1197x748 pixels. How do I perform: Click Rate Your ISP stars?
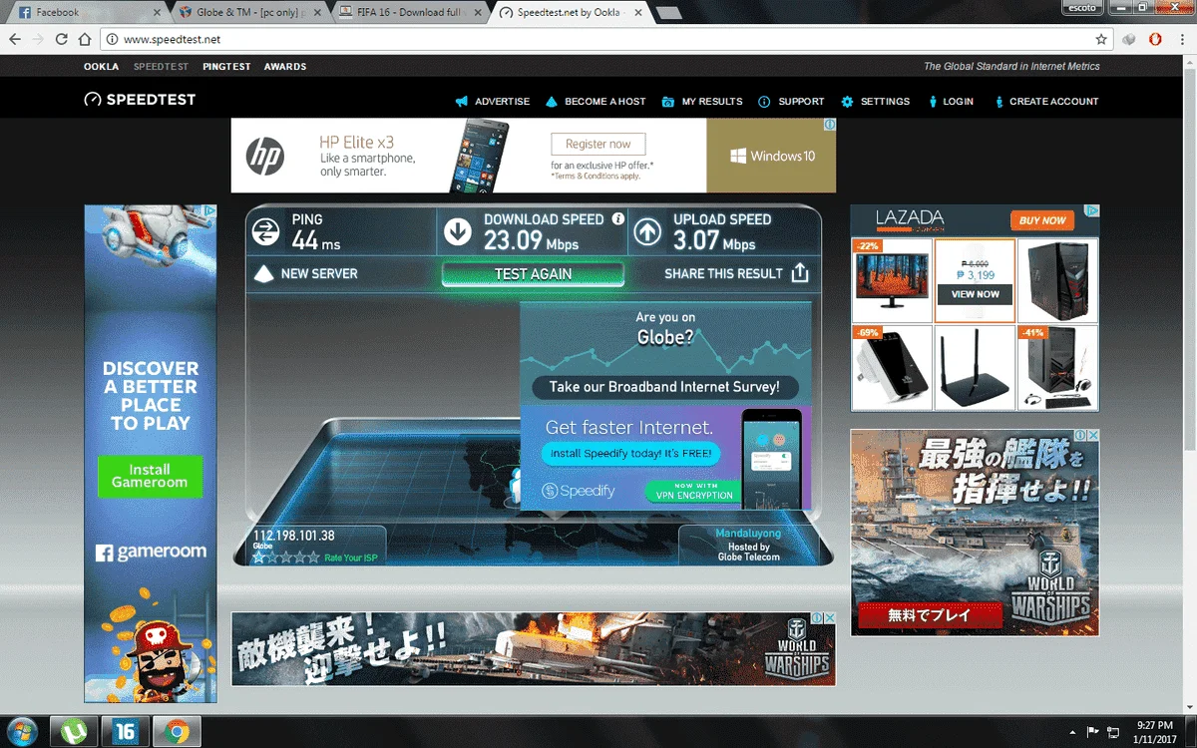point(286,558)
